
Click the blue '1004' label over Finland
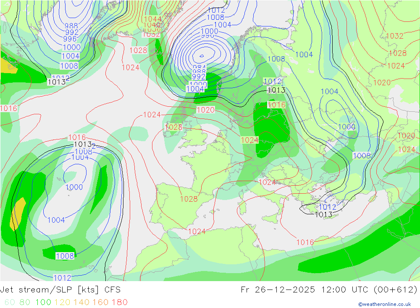[304, 55]
